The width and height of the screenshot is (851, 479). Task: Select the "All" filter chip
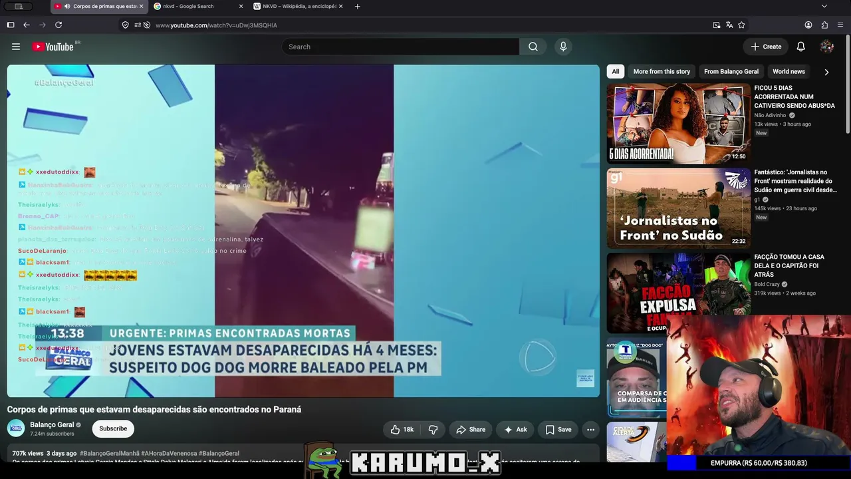pos(616,72)
